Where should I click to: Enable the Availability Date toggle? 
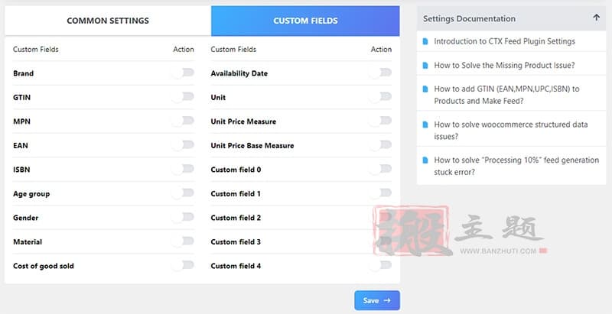(380, 73)
